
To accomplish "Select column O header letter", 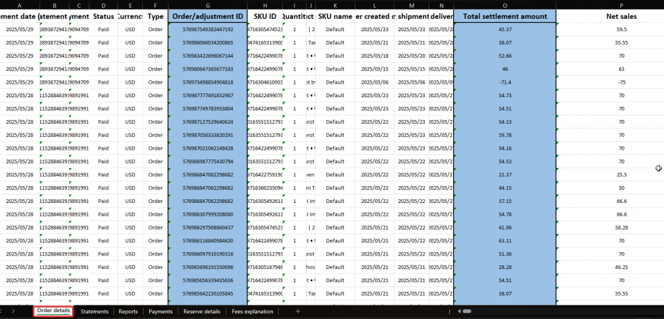I will pos(504,5).
